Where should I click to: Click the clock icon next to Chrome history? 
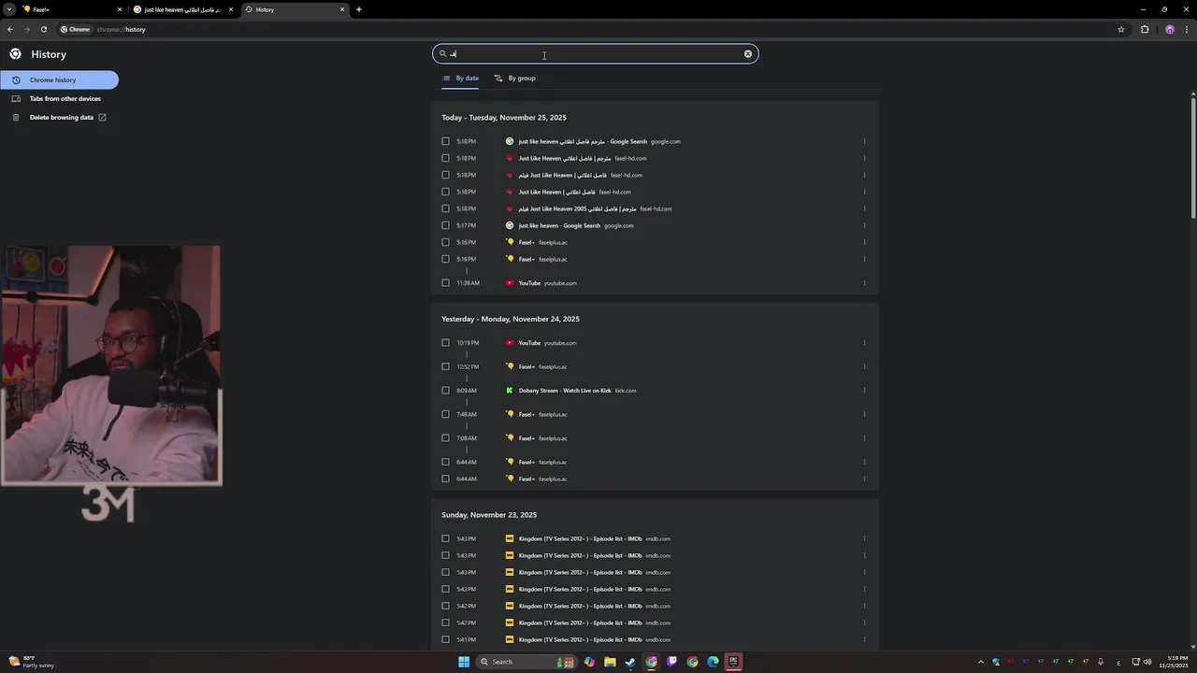pos(16,80)
